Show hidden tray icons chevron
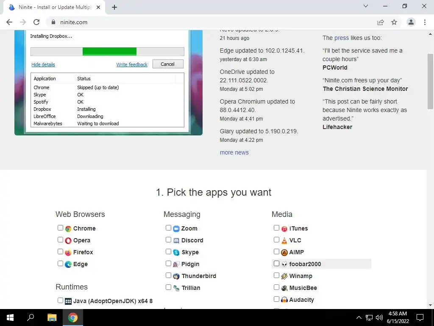The height and width of the screenshot is (326, 434). [359, 318]
